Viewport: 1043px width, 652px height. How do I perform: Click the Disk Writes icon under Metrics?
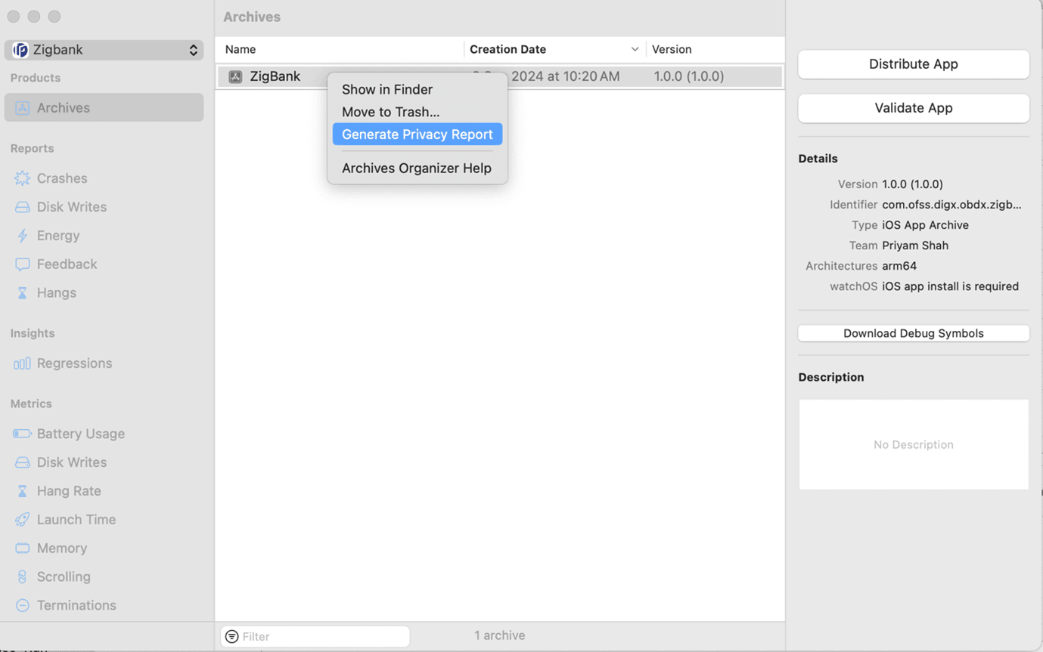click(23, 462)
